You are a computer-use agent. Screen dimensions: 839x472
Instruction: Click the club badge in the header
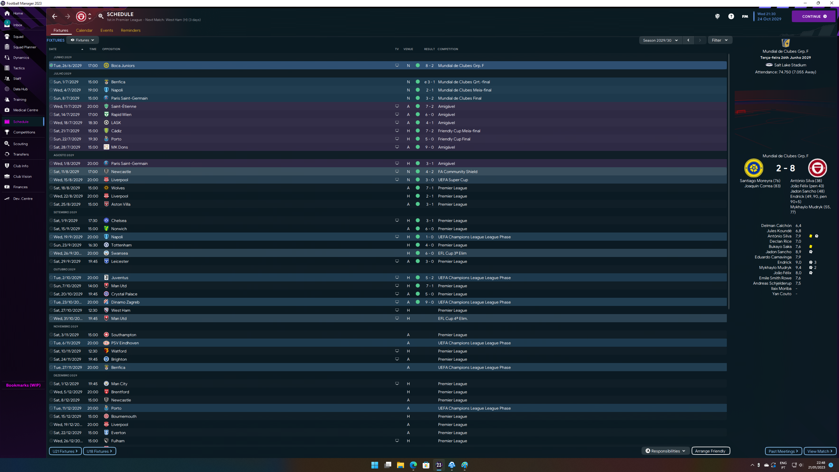pos(81,16)
